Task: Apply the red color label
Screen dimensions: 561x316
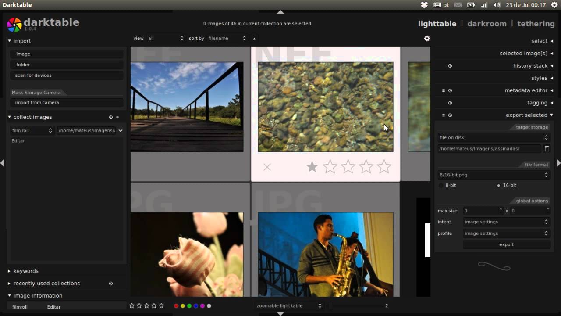Action: pyautogui.click(x=176, y=306)
